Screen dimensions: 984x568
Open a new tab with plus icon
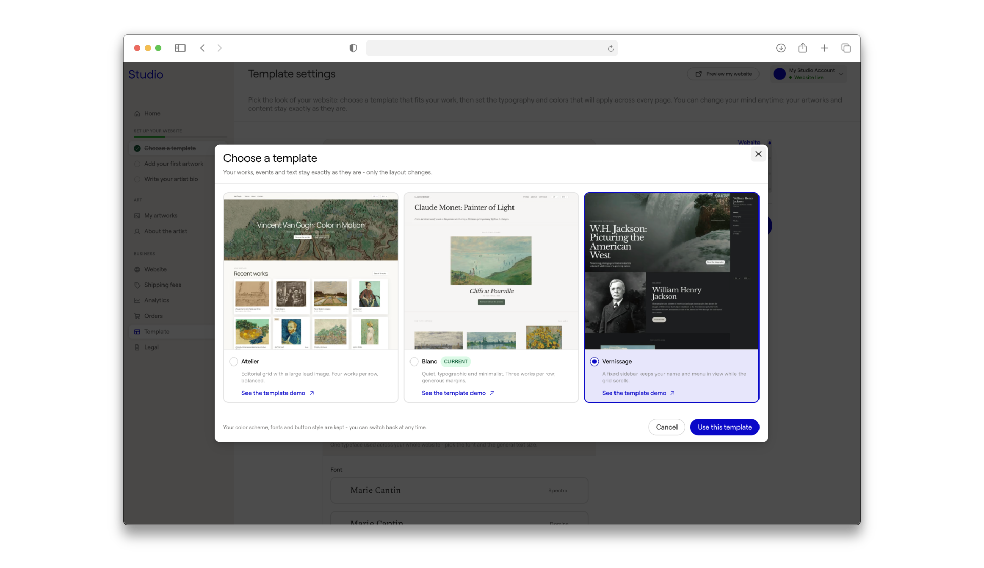pyautogui.click(x=824, y=48)
